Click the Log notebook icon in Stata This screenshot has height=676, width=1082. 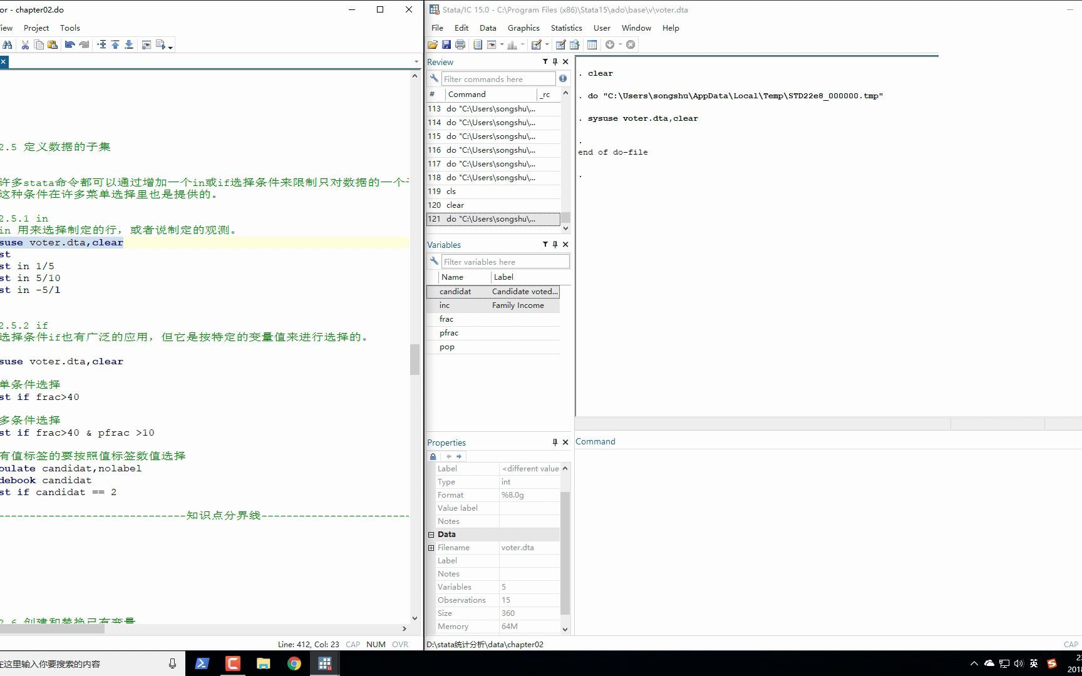pyautogui.click(x=478, y=44)
